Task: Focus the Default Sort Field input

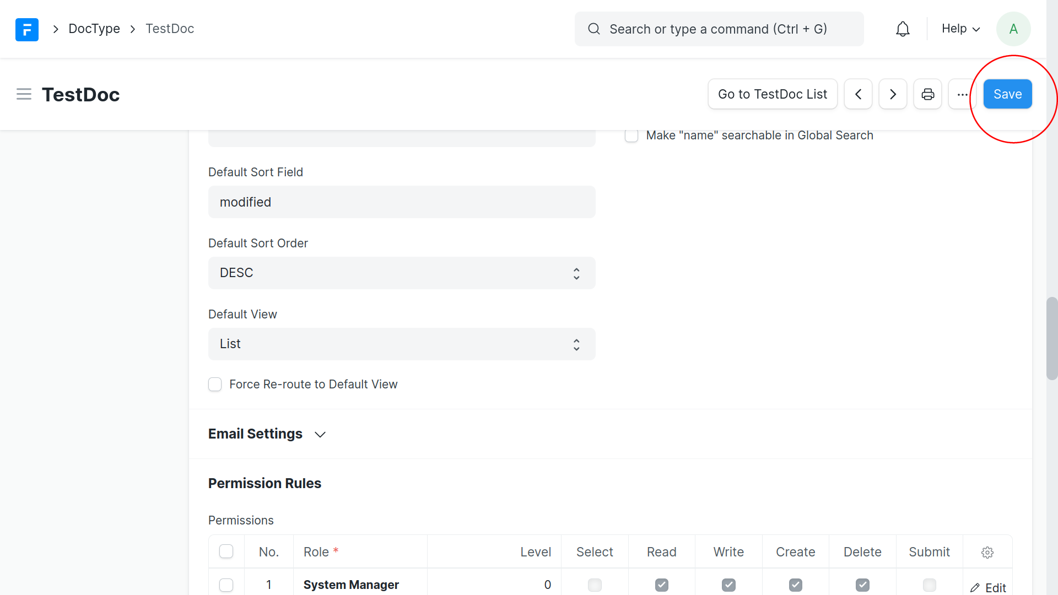Action: click(x=402, y=202)
